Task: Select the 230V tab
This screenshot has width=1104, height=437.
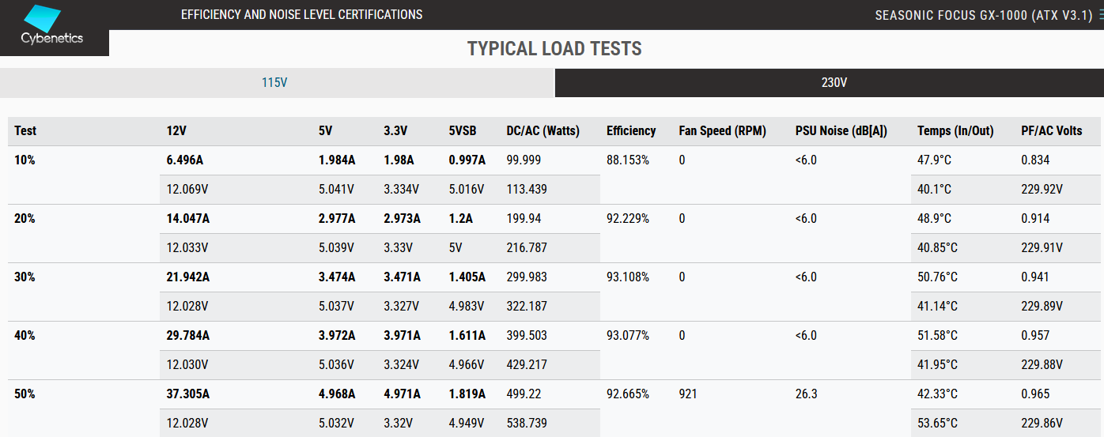Action: 834,83
